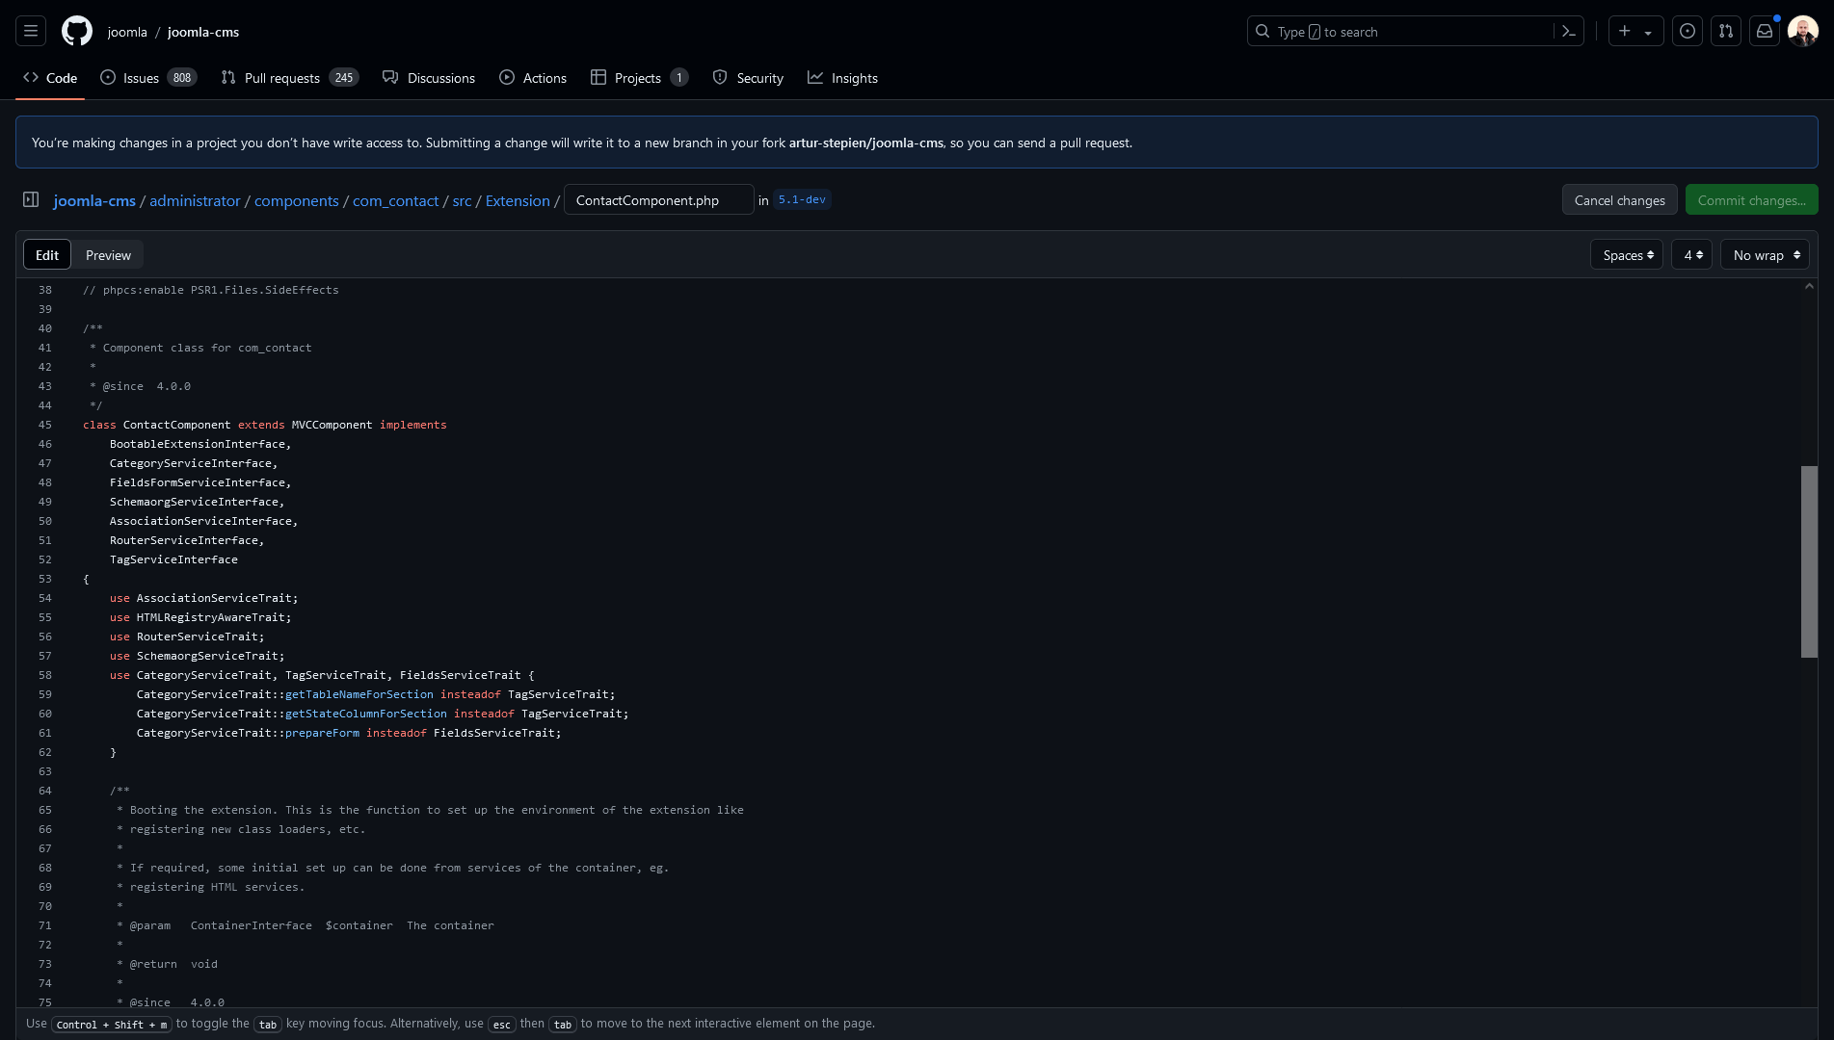Switch to Preview mode
This screenshot has width=1834, height=1040.
click(108, 254)
